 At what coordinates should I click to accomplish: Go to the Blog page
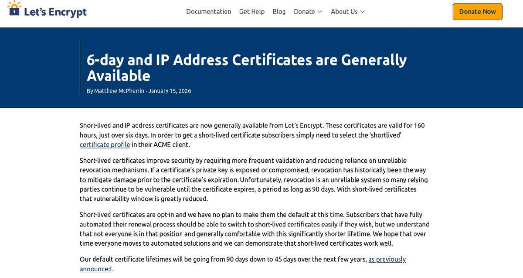279,11
